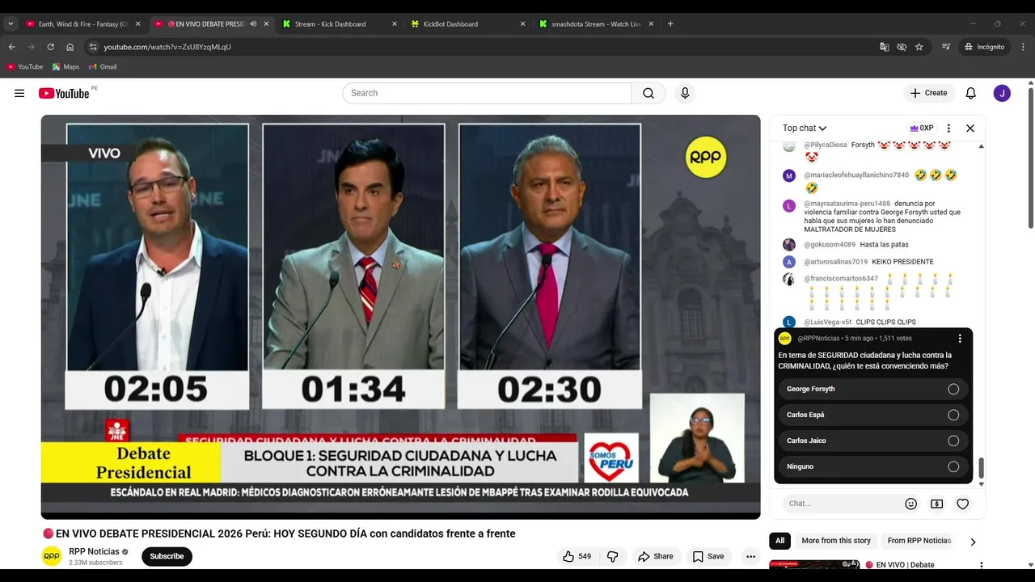The width and height of the screenshot is (1035, 582).
Task: Open the chat emoji picker
Action: pos(911,504)
